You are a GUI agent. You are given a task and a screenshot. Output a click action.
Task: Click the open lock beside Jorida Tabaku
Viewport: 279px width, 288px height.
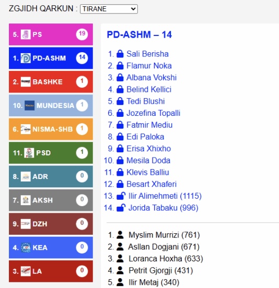pyautogui.click(x=121, y=208)
